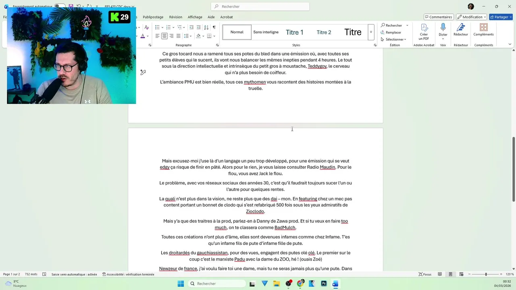Click the Partager button
This screenshot has width=516, height=290.
(501, 17)
